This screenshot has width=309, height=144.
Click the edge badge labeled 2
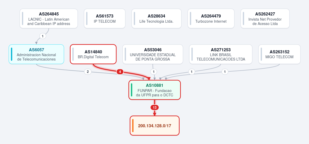point(88,72)
